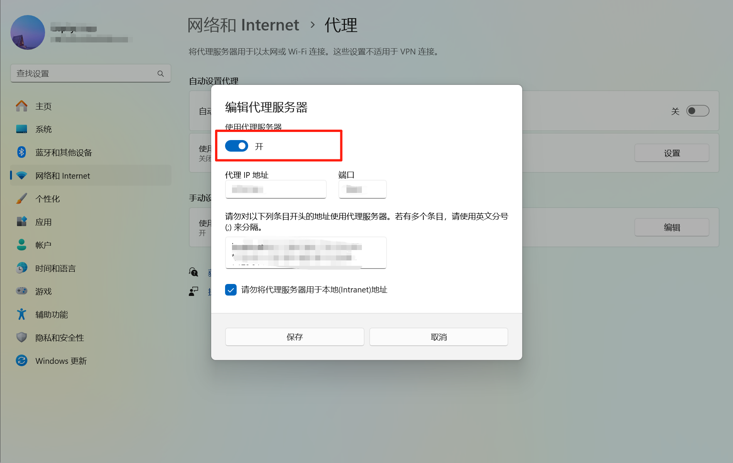The height and width of the screenshot is (463, 733).
Task: Select 游戏 in the sidebar
Action: [91, 291]
